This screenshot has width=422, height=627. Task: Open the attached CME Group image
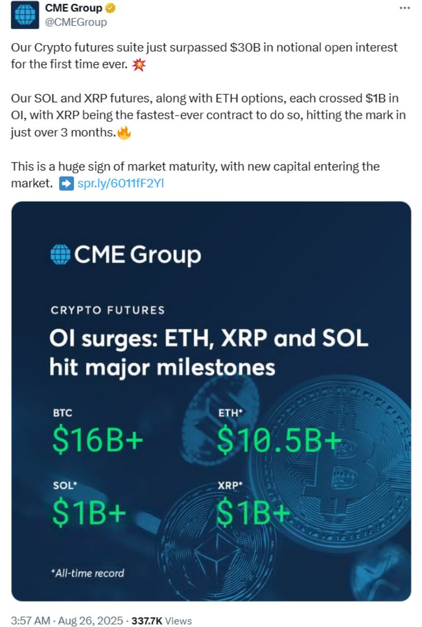211,401
